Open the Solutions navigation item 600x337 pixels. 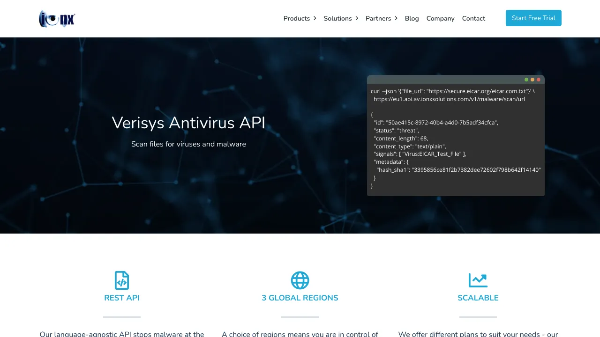point(337,18)
